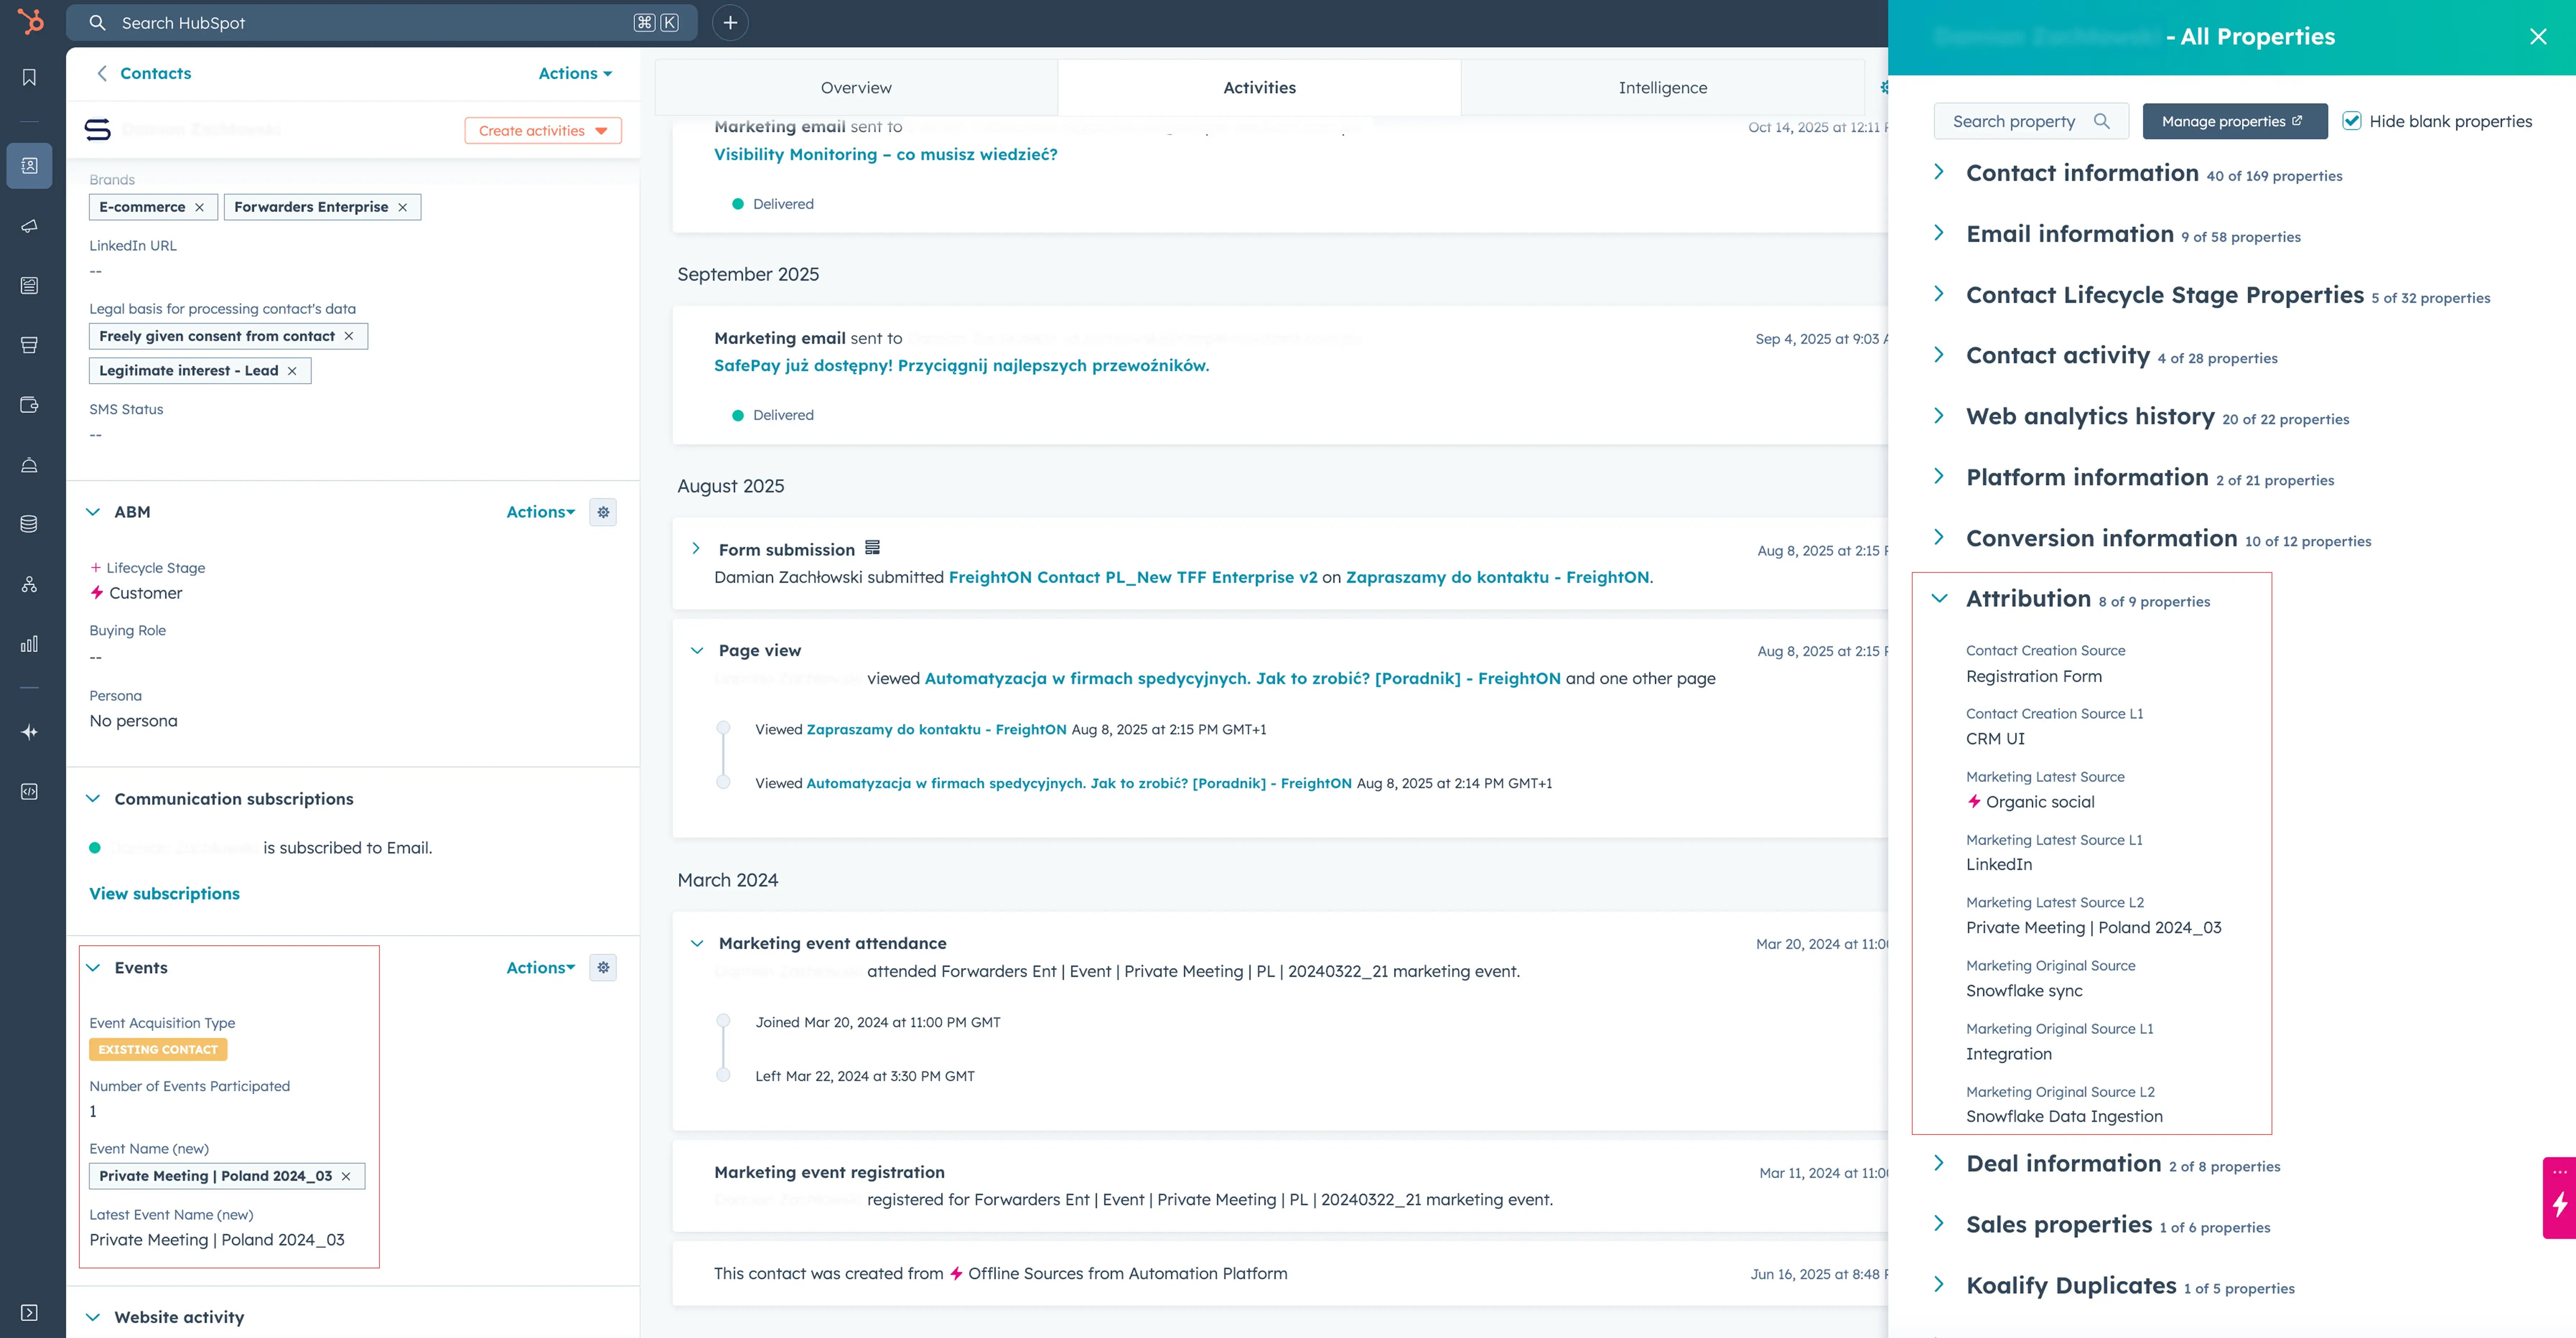The width and height of the screenshot is (2576, 1338).
Task: Remove Legitimate interest - Lead tag
Action: tap(292, 371)
